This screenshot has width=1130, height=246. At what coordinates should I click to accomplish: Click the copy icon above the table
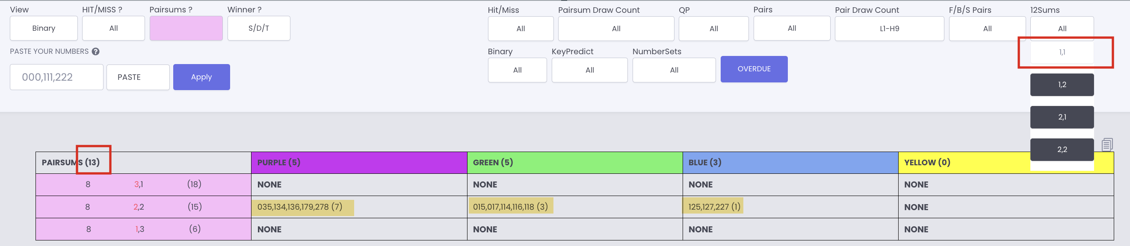pyautogui.click(x=1107, y=144)
